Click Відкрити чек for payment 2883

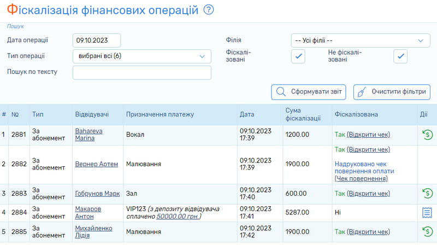pos(369,193)
